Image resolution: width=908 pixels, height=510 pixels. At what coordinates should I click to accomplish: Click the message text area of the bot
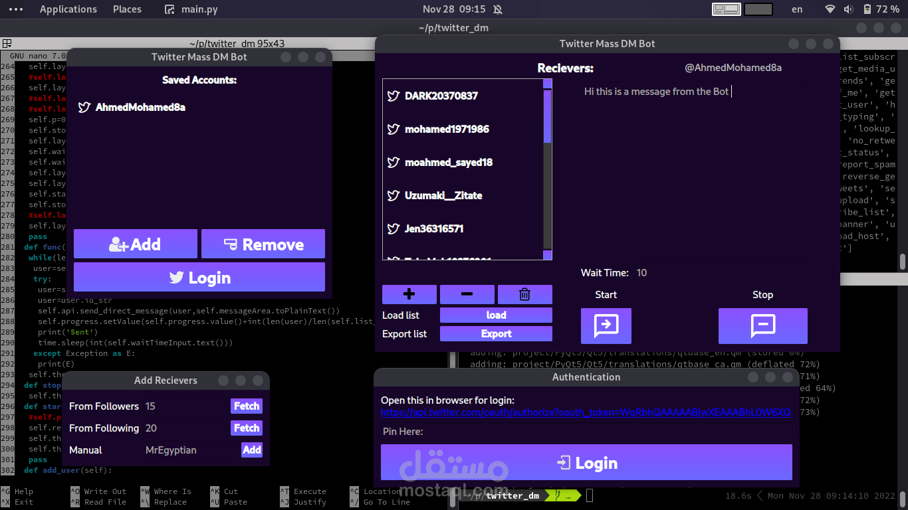click(x=695, y=169)
